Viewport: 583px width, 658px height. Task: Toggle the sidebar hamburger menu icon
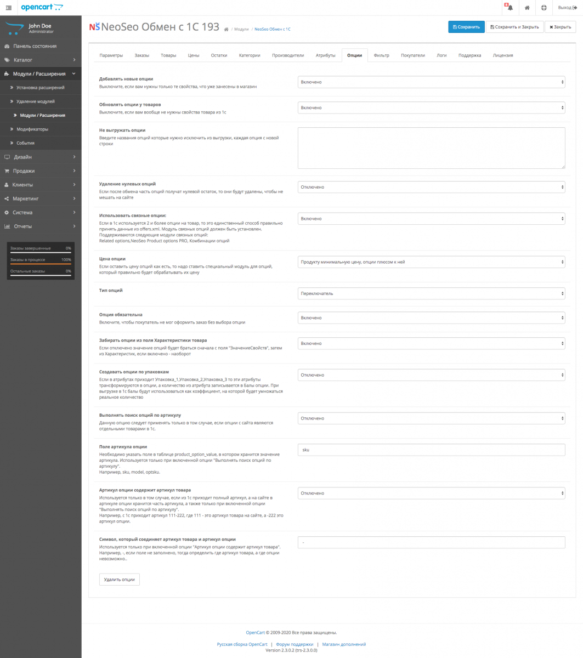8,7
